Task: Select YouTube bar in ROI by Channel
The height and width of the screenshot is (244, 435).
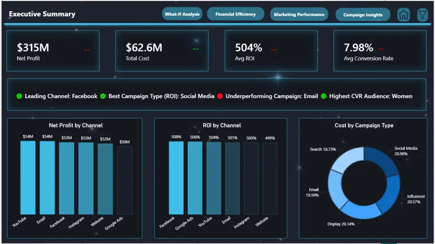Action: (214, 178)
